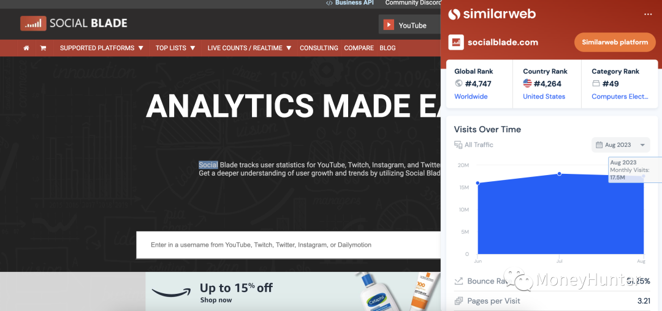Click the socialblade.com site favicon
Screen dimensions: 662x311
456,42
